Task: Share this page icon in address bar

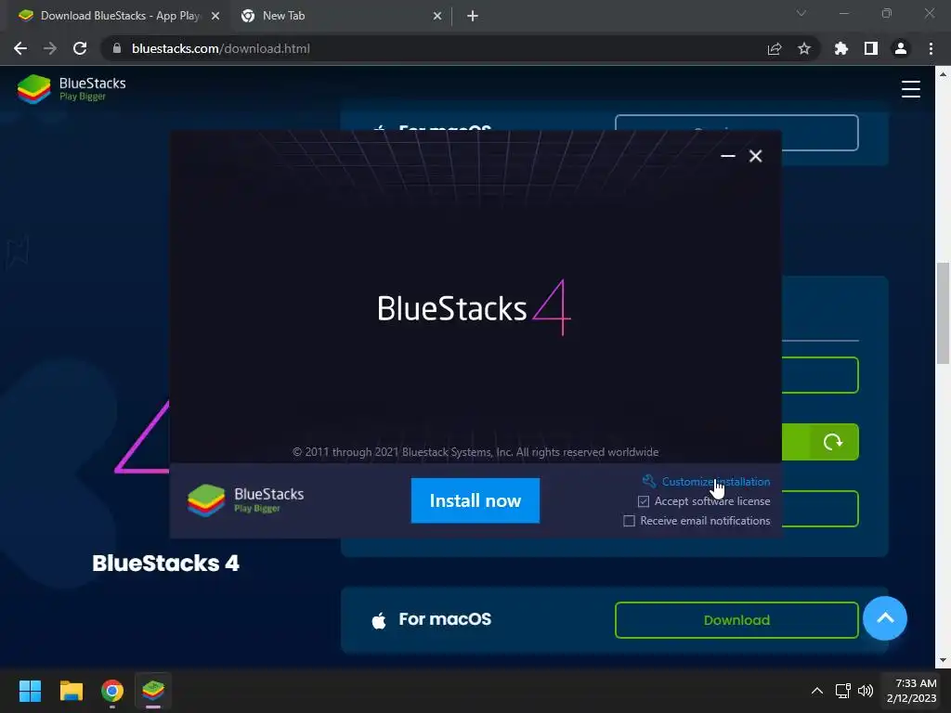Action: pos(775,48)
